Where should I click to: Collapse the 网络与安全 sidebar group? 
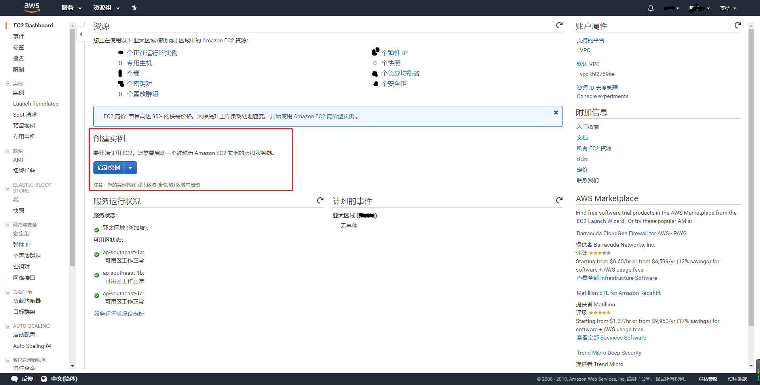(8, 225)
